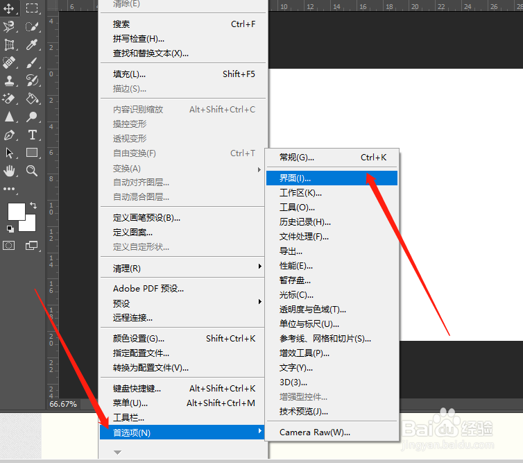The height and width of the screenshot is (463, 523).
Task: Choose 指定配置文件...
Action: coord(182,353)
